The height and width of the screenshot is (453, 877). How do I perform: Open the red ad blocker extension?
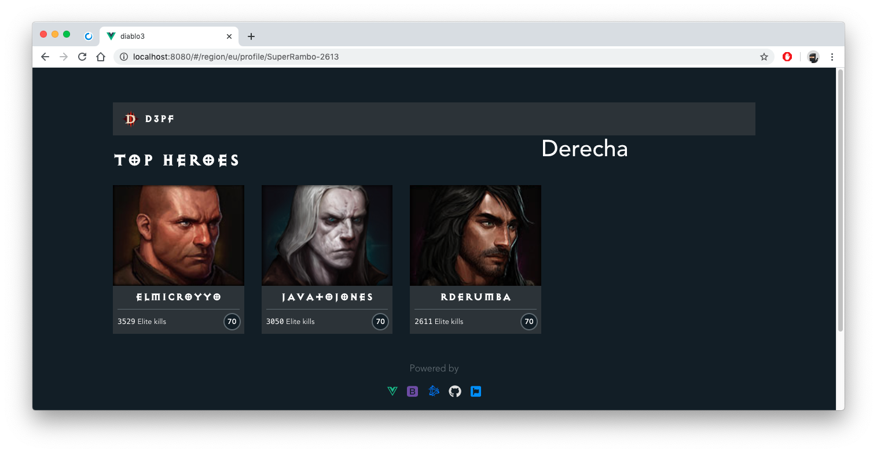(787, 57)
